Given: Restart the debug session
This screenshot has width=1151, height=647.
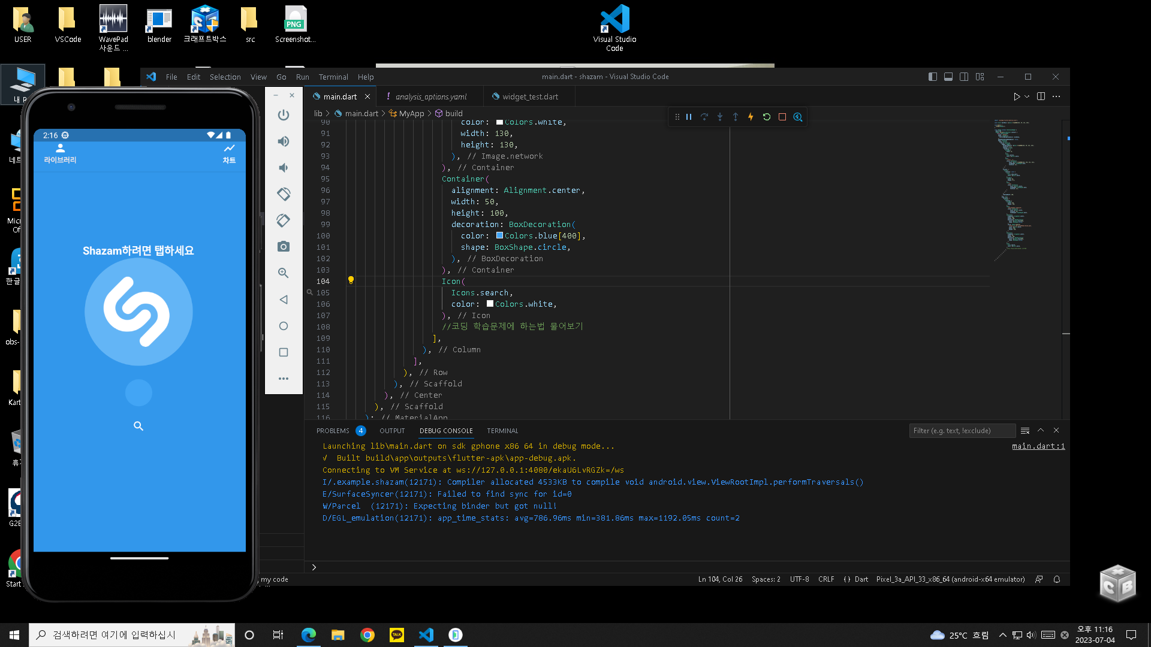Looking at the screenshot, I should coord(767,117).
